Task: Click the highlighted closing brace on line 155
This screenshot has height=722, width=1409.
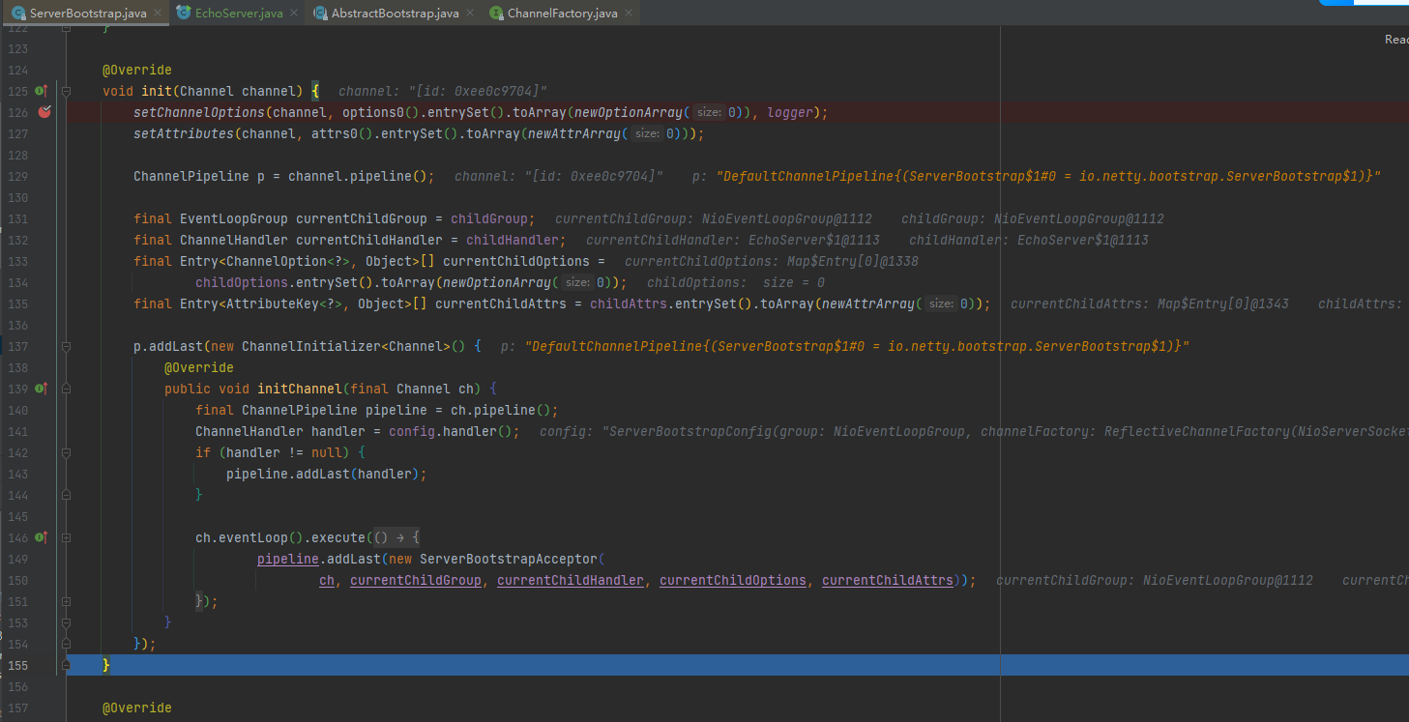Action: tap(106, 665)
